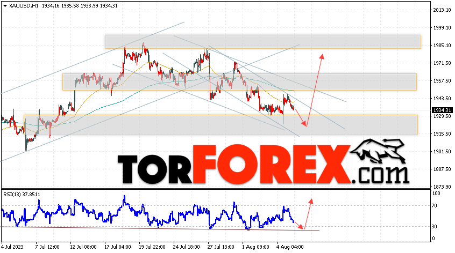Click the 1915.50 price axis value
Screen dimensions: 455x253
(x=442, y=134)
